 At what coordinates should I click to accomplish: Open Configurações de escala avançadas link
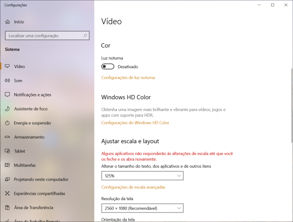coord(133,187)
